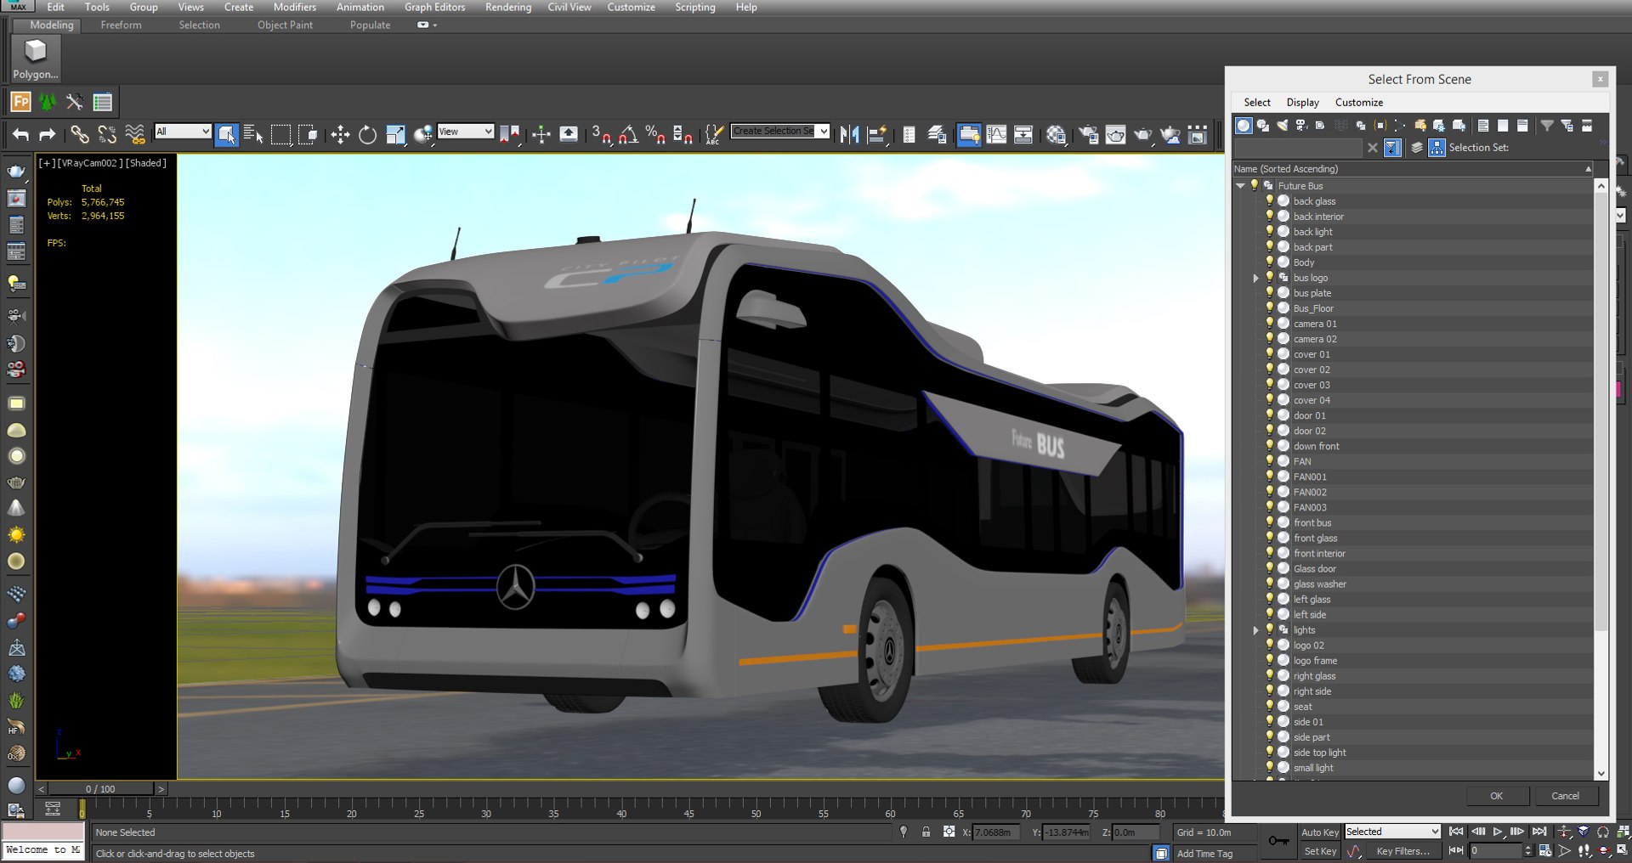
Task: Click Polygon Modeling cube icon
Action: pos(35,52)
